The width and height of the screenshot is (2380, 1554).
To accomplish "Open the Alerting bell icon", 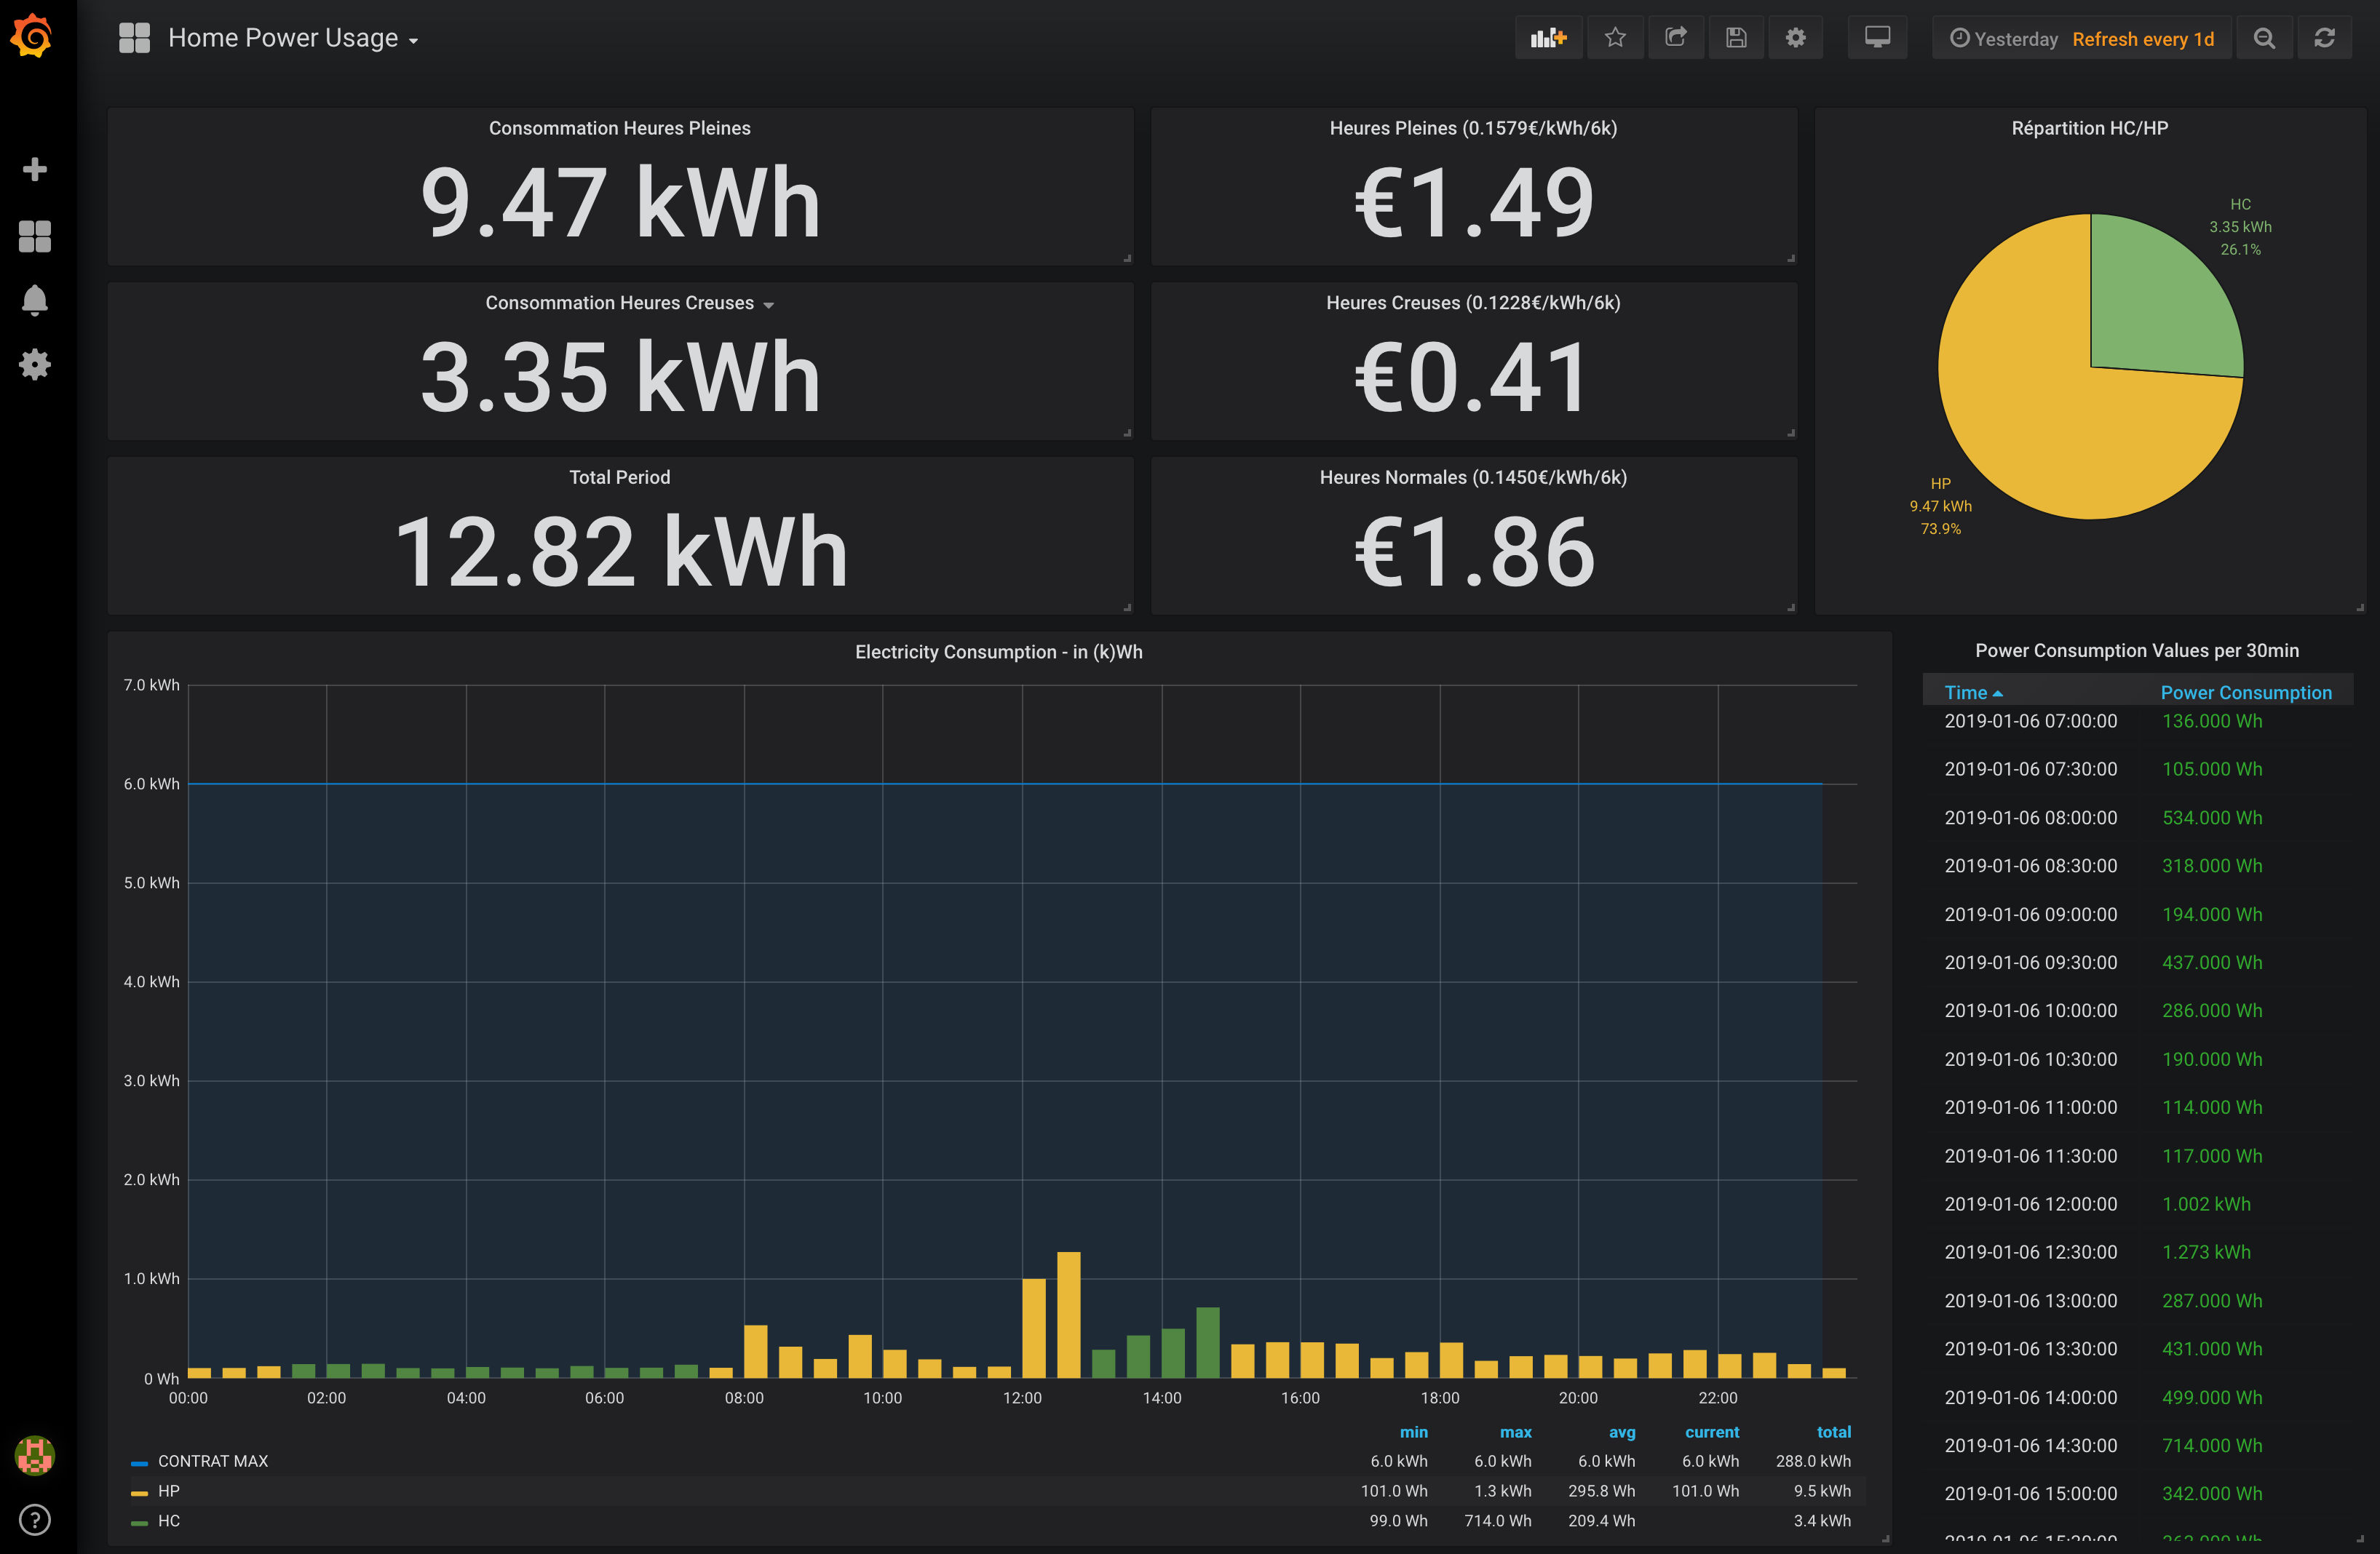I will [35, 300].
